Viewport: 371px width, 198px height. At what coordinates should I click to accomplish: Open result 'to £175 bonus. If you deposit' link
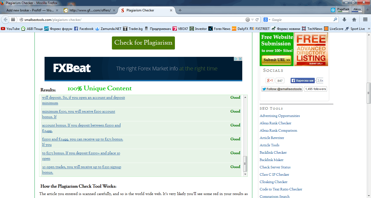point(81,156)
